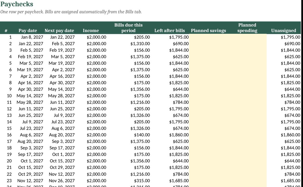
Task: Select Planned spending cell for Oct 1, 2027 paycheck
Action: click(x=247, y=161)
